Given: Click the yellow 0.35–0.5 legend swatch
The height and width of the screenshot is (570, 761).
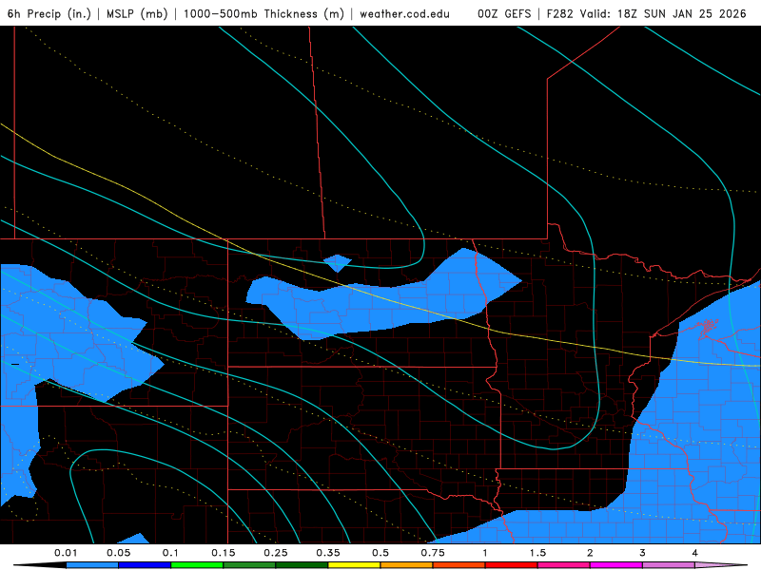Looking at the screenshot, I should pyautogui.click(x=354, y=565).
